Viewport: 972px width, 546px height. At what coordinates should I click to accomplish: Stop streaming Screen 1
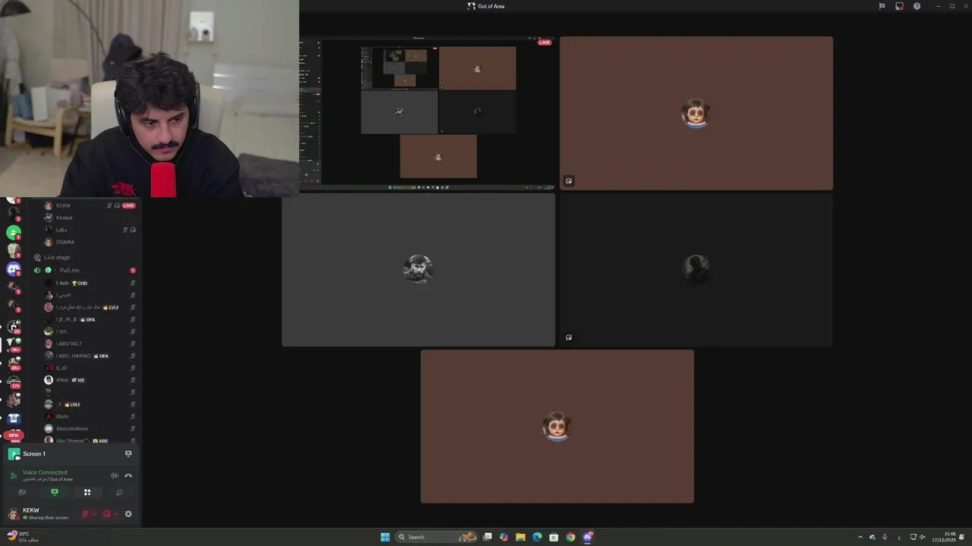(128, 453)
